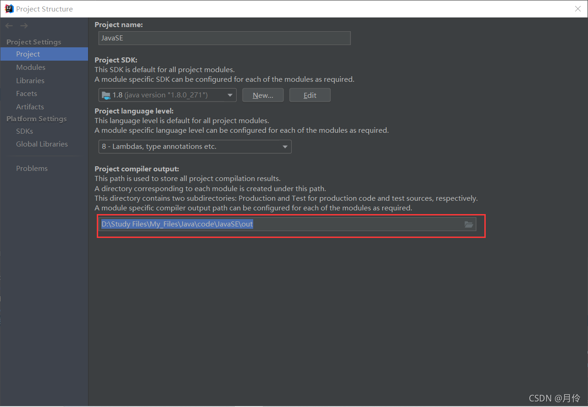588x407 pixels.
Task: Open the Global Libraries page
Action: [x=42, y=144]
